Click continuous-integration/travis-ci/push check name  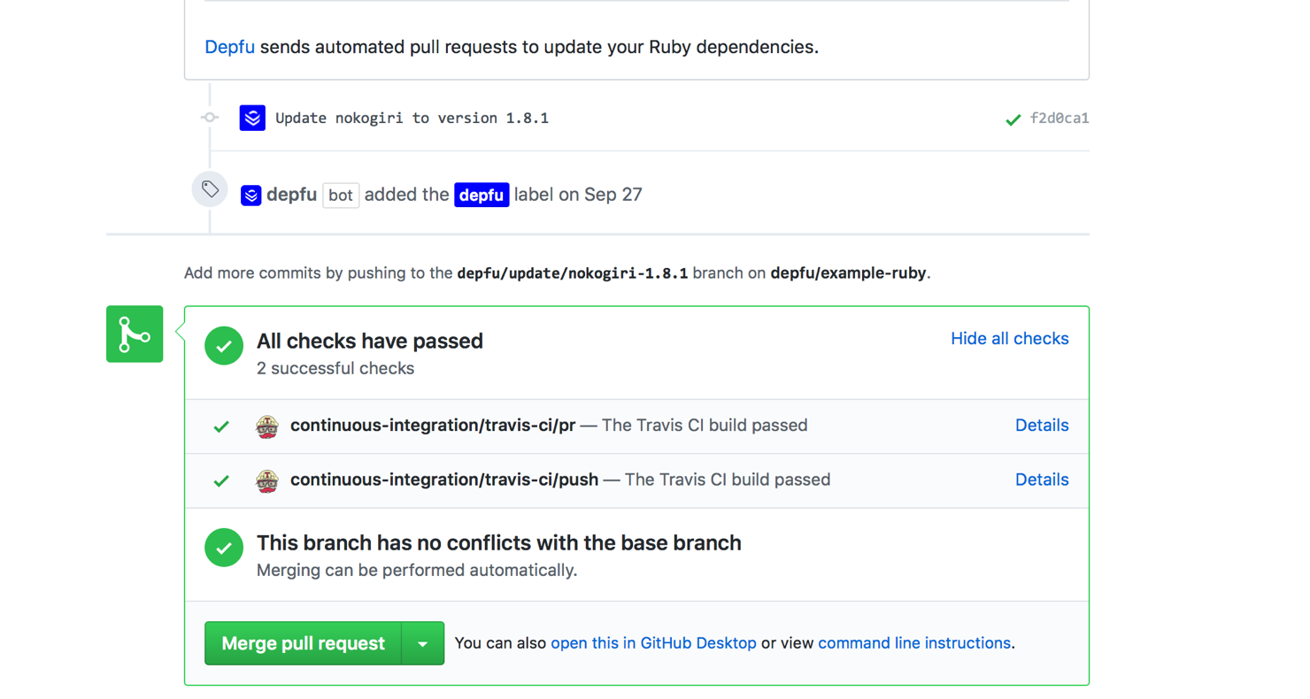point(444,480)
